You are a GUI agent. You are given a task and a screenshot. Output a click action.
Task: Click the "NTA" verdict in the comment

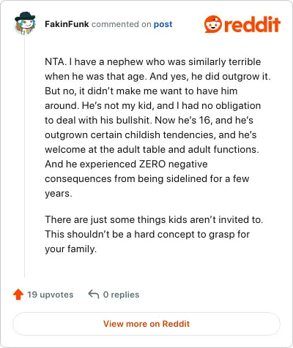[x=55, y=61]
